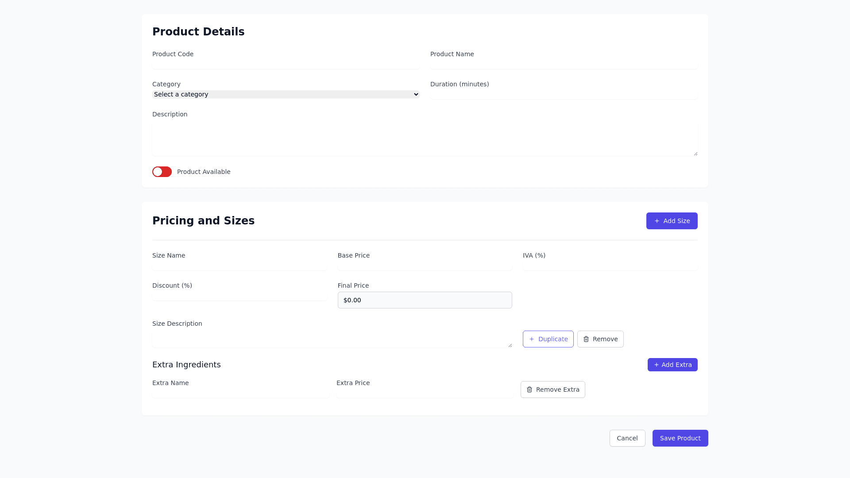Image resolution: width=850 pixels, height=478 pixels.
Task: Select the IVA (%) input
Action: (x=610, y=266)
